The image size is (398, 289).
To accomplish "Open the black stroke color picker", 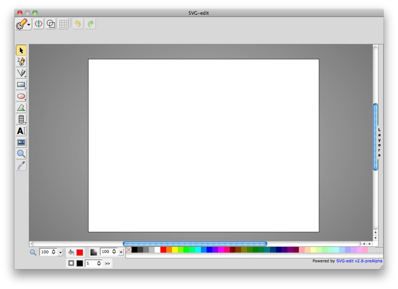I will tap(80, 263).
